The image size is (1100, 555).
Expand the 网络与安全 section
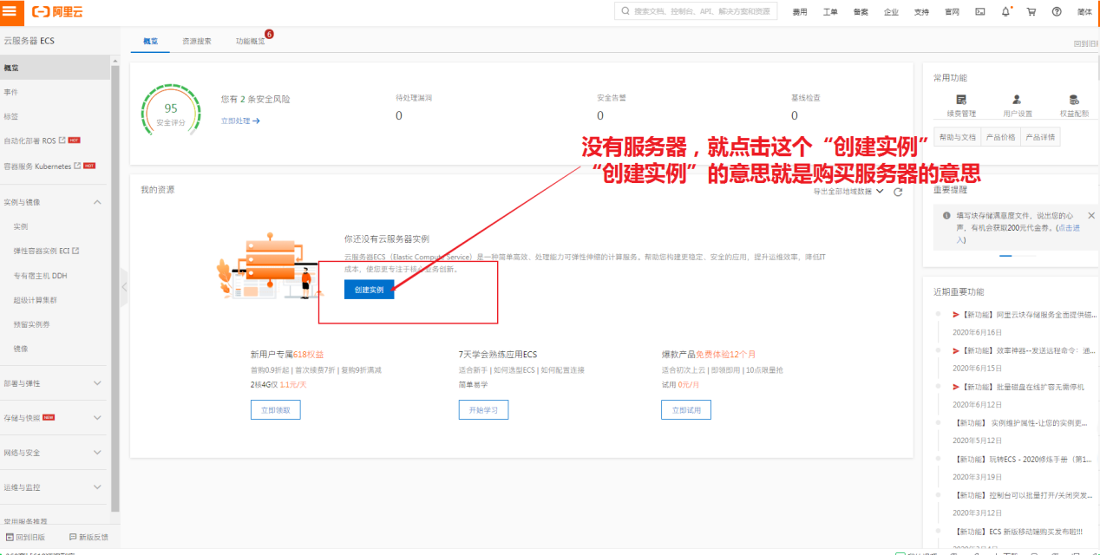point(97,453)
